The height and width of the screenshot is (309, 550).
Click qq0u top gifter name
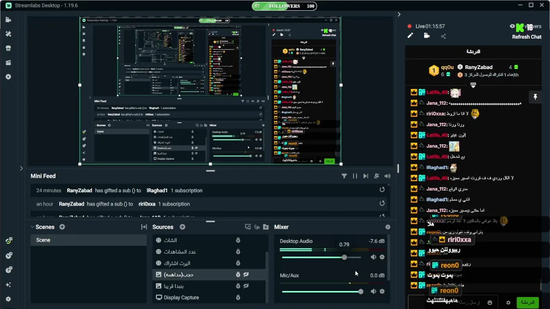pyautogui.click(x=447, y=67)
